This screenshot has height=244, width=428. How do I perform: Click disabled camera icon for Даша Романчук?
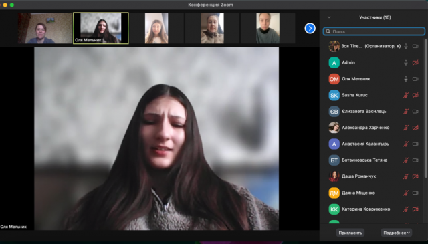tap(415, 176)
